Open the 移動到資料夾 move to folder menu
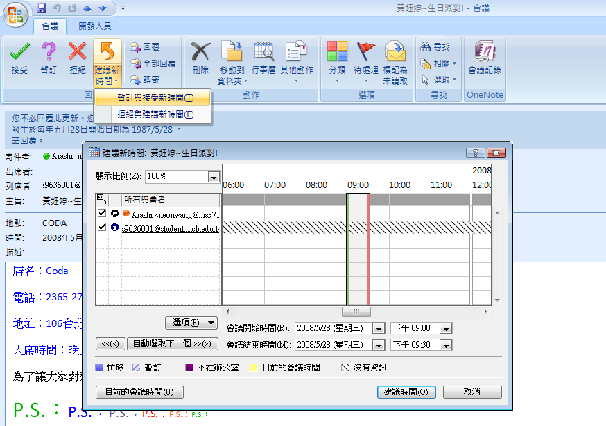The height and width of the screenshot is (426, 606). click(232, 62)
